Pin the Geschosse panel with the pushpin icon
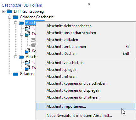Image resolution: width=136 pixels, height=120 pixels. coord(89,5)
